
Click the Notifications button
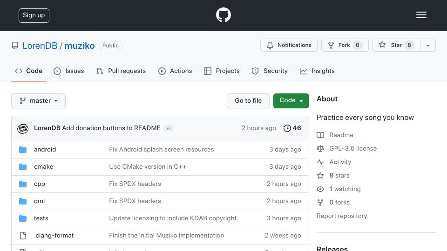pyautogui.click(x=289, y=45)
